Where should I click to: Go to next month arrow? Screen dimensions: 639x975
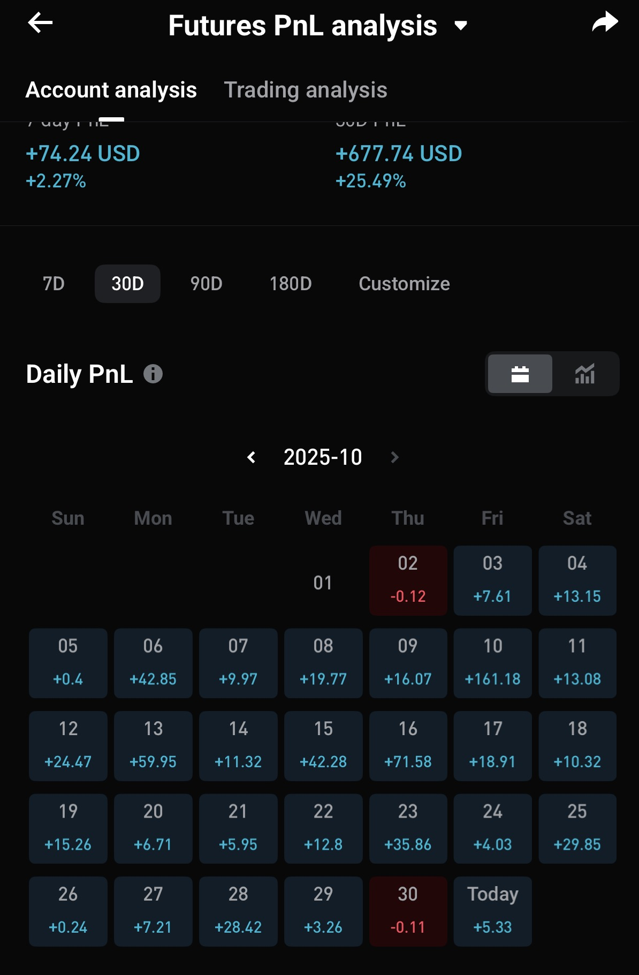395,457
